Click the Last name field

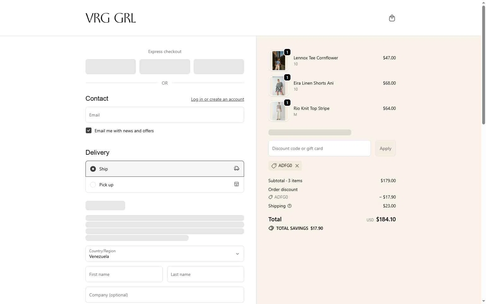point(206,274)
